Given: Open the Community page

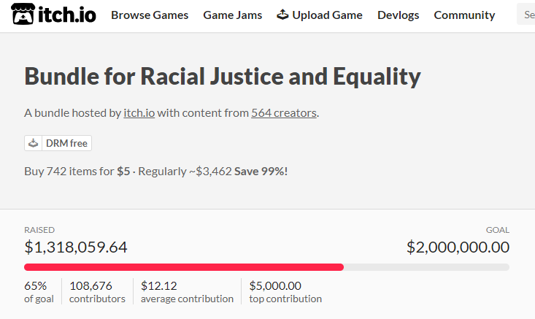Looking at the screenshot, I should click(x=464, y=15).
